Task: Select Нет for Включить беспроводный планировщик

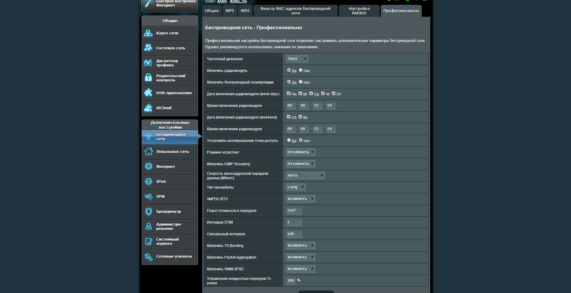Action: coord(301,82)
